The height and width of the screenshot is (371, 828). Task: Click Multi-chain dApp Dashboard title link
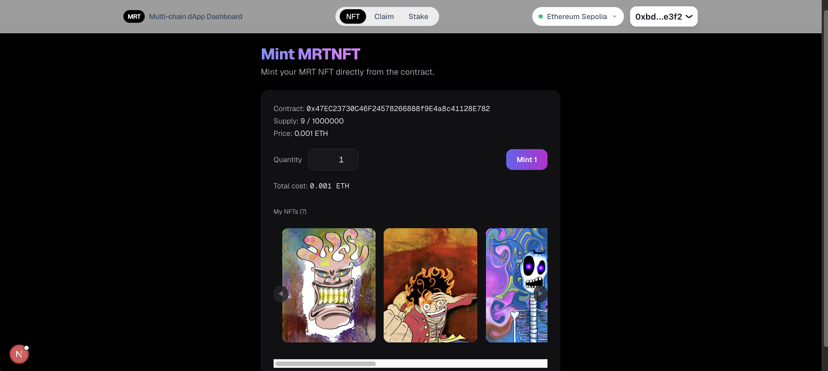195,16
